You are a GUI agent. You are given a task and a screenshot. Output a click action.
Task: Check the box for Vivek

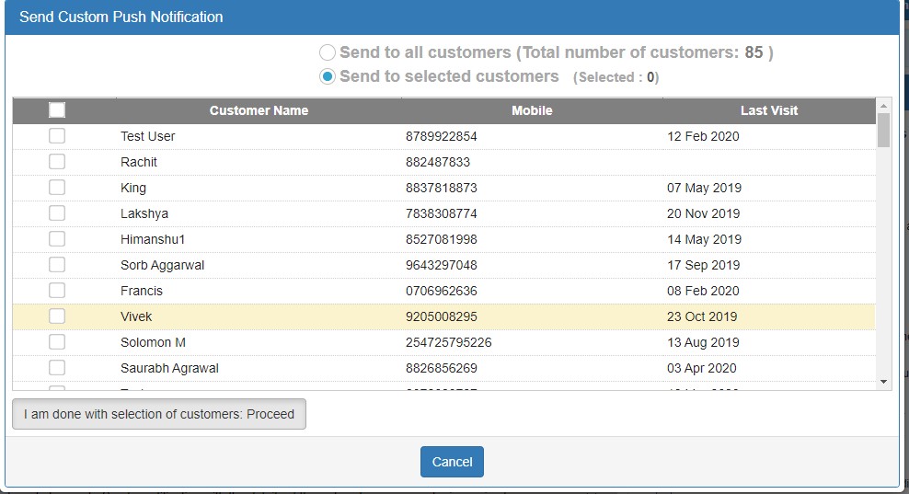click(x=57, y=316)
